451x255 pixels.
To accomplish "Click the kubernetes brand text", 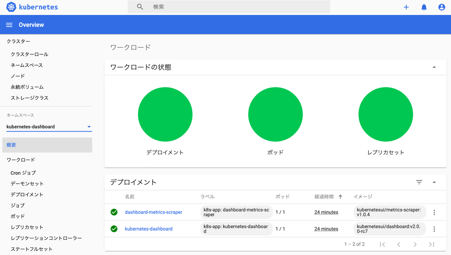I will coord(38,7).
